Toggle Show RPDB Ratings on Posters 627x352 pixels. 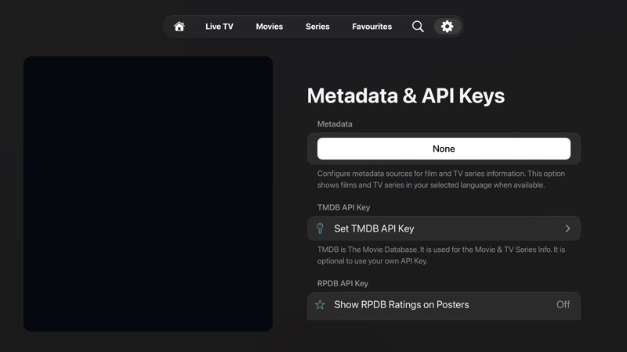click(x=444, y=305)
